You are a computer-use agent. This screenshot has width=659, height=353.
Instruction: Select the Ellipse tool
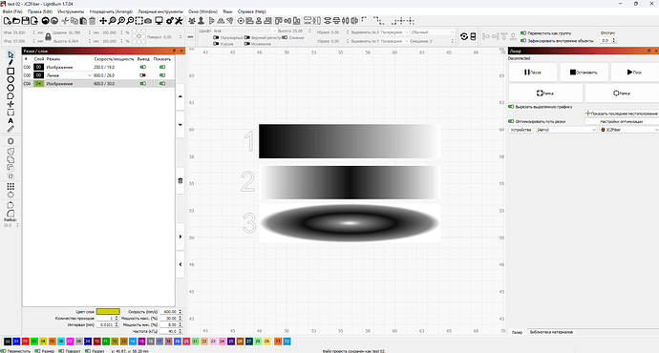11,79
